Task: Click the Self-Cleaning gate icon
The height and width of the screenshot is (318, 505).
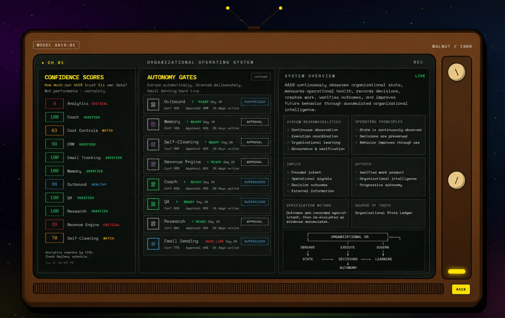Action: tap(153, 144)
